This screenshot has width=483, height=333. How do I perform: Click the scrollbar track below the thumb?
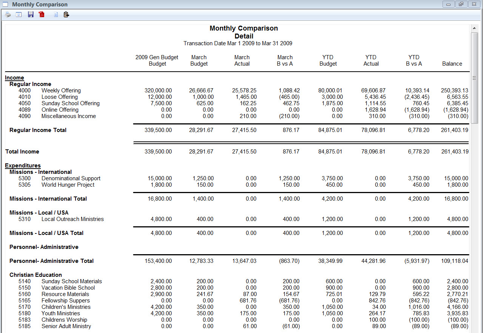(x=474, y=226)
